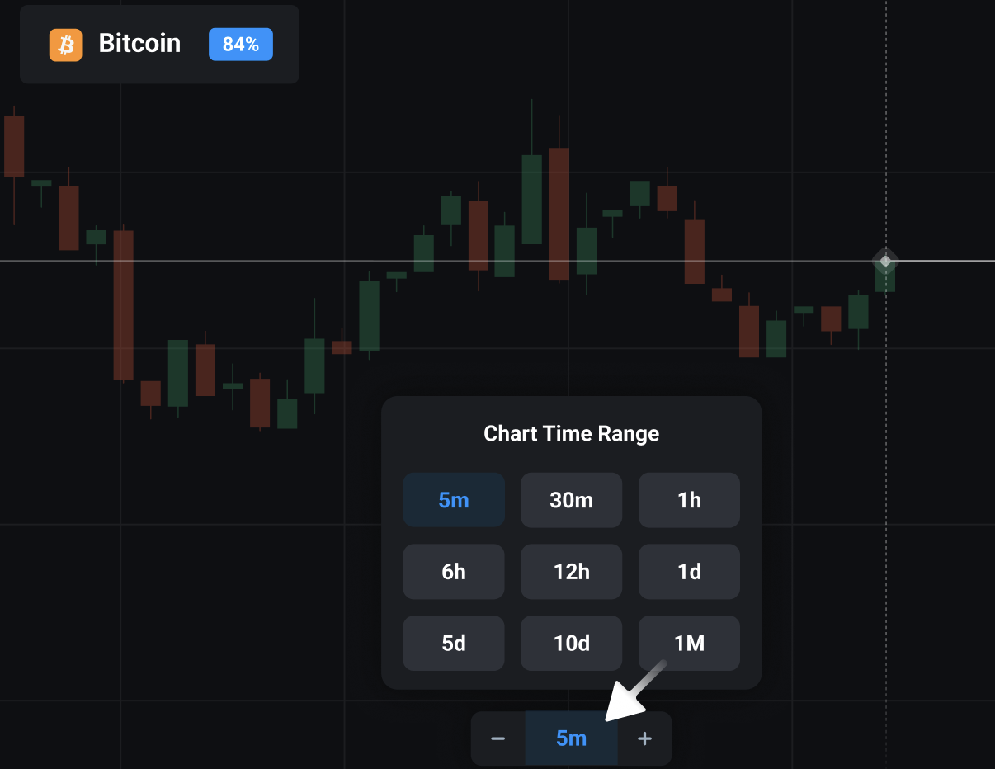Open the 5m time range selector

click(x=571, y=738)
